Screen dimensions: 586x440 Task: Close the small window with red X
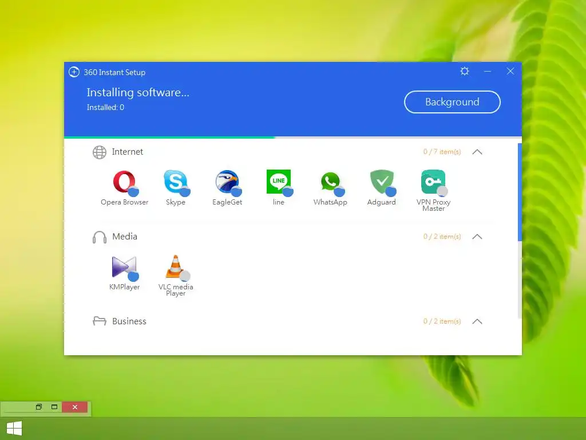pyautogui.click(x=75, y=407)
